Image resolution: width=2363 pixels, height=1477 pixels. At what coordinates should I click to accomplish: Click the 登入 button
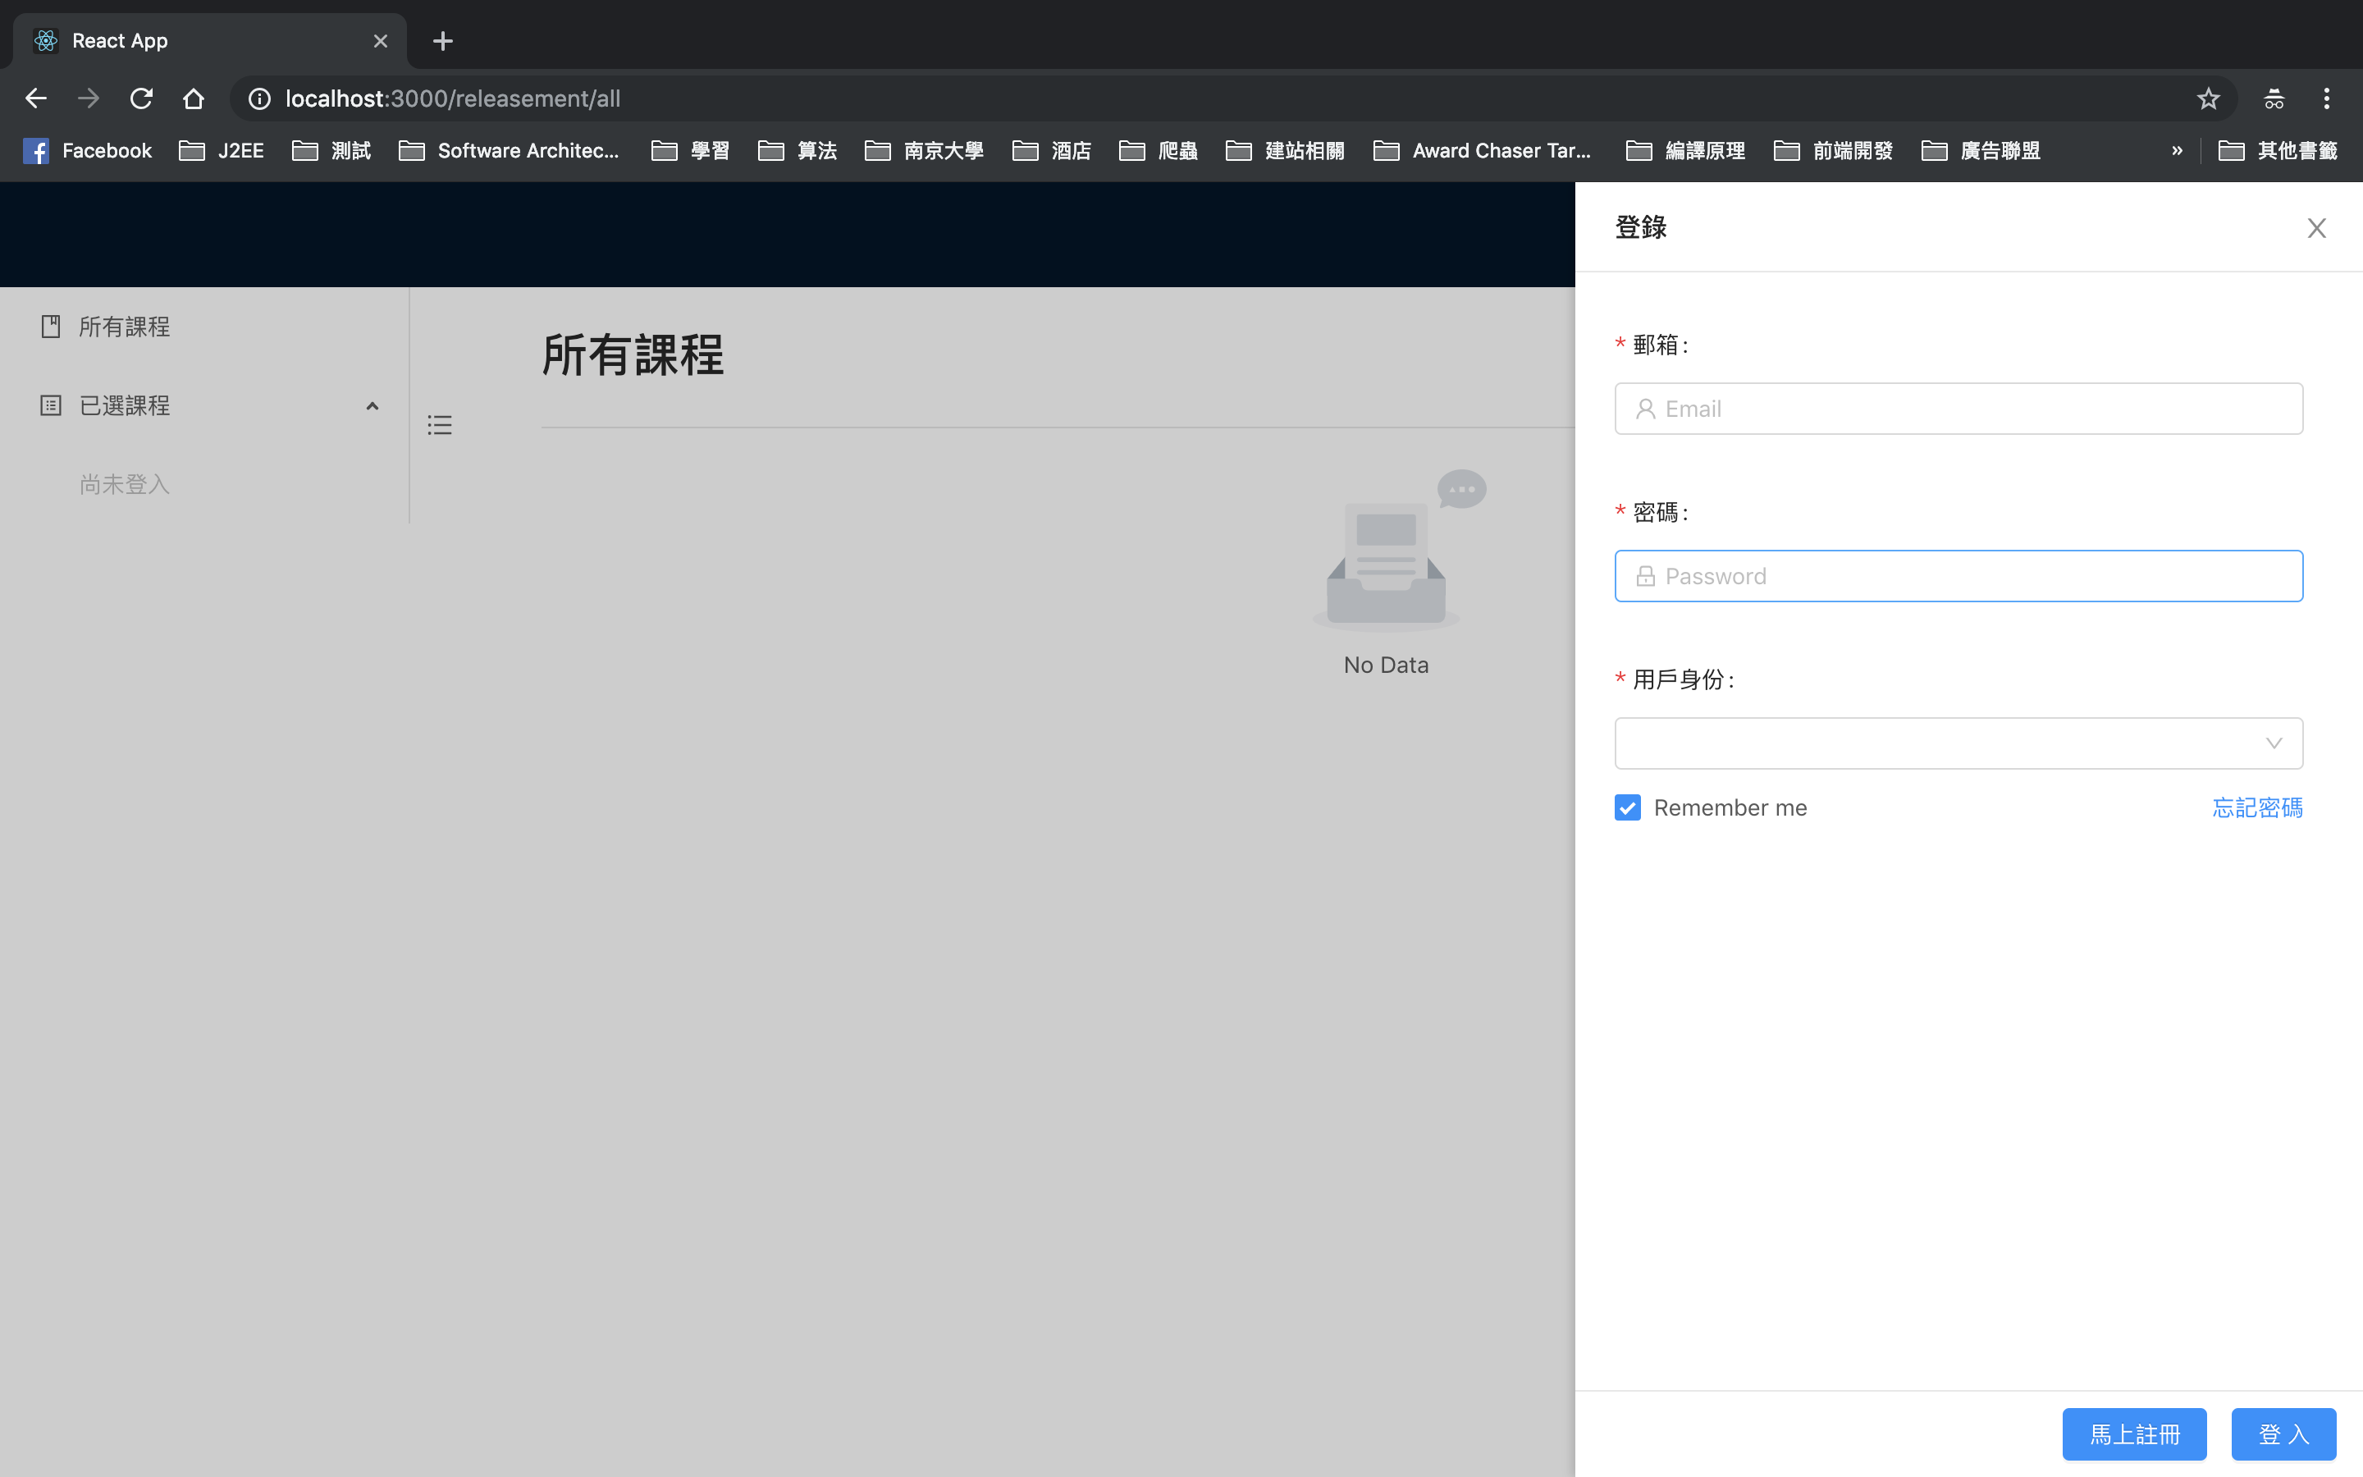pyautogui.click(x=2283, y=1433)
